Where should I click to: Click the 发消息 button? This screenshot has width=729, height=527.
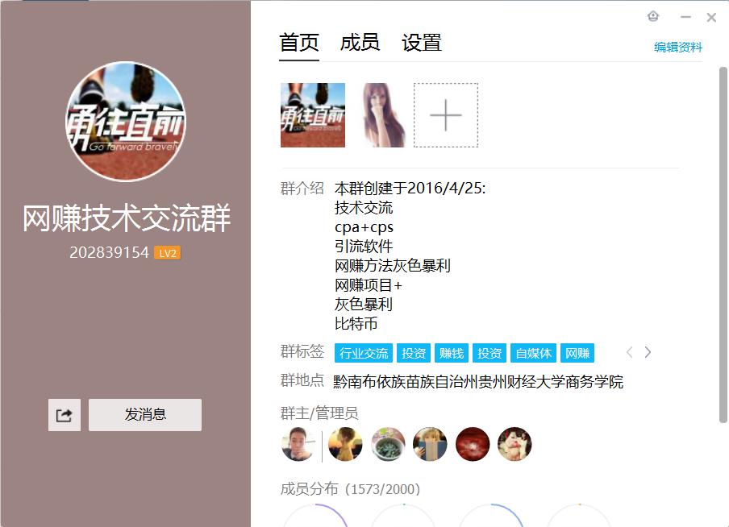point(144,415)
